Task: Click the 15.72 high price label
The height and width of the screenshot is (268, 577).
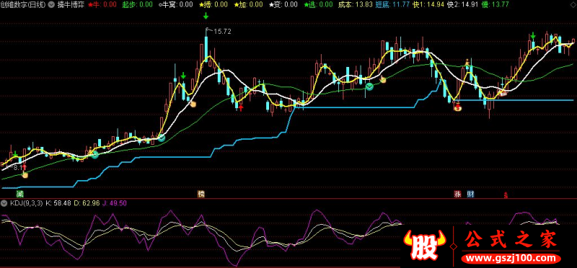Action: pos(222,32)
